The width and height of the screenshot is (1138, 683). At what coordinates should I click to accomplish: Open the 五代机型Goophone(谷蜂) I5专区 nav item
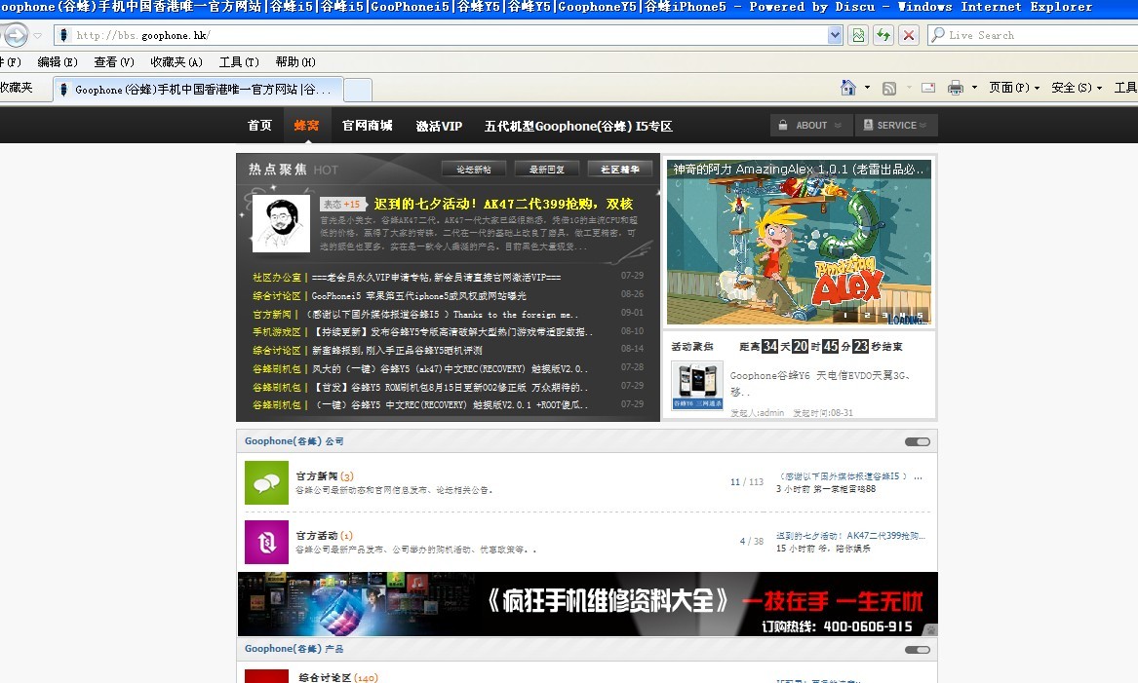(578, 126)
